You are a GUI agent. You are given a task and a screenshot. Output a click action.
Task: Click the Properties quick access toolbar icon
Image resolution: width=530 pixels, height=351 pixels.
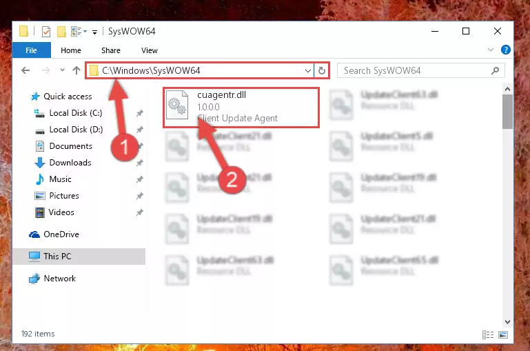point(46,32)
